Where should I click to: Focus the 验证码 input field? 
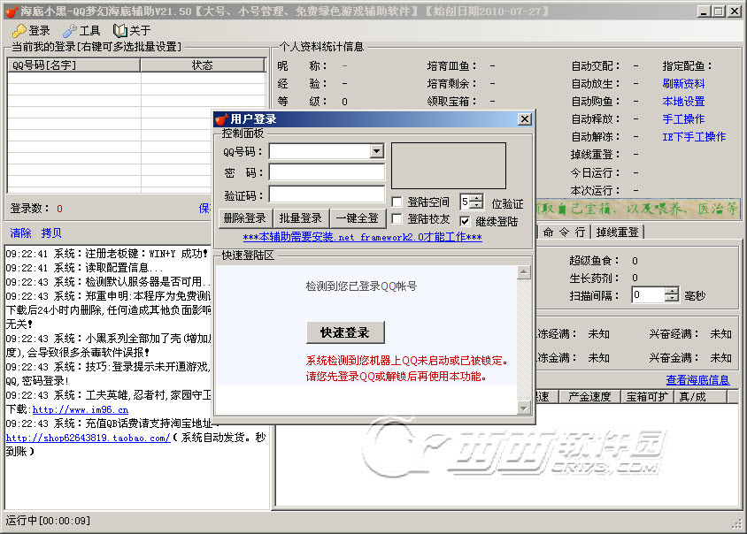coord(327,195)
